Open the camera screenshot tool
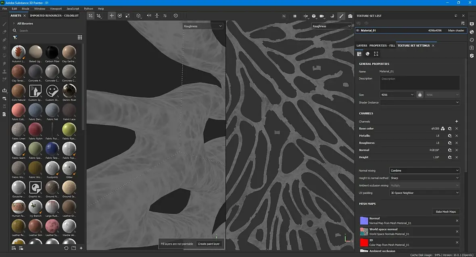This screenshot has width=476, height=257. pyautogui.click(x=350, y=16)
